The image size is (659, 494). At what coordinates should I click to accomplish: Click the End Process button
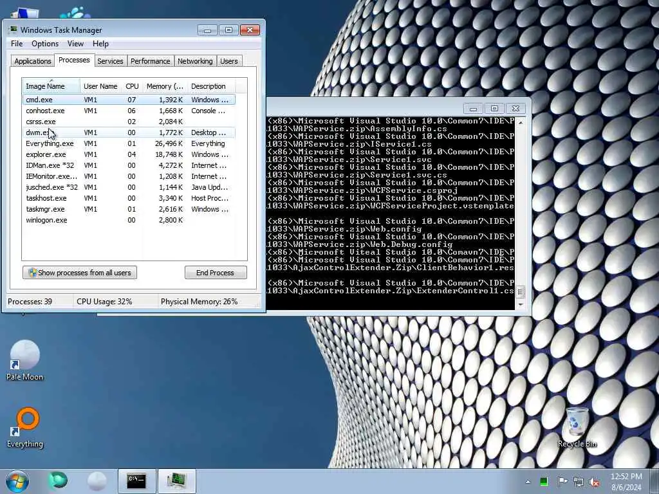[216, 273]
